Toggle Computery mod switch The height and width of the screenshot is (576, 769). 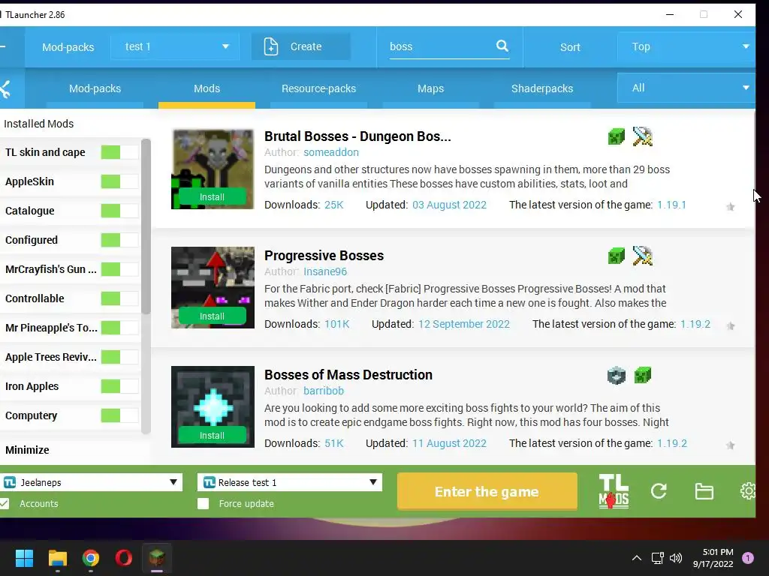pyautogui.click(x=119, y=415)
